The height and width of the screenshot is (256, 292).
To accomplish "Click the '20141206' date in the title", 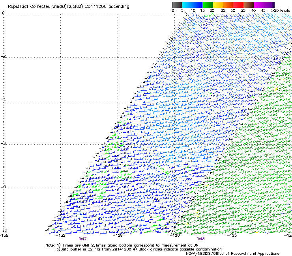I will coord(95,7).
